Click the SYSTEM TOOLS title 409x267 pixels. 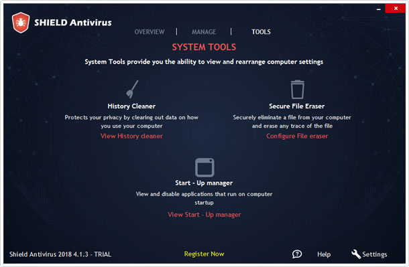pos(204,47)
